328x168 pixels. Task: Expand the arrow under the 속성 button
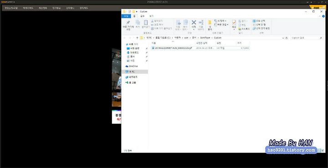(x=234, y=30)
